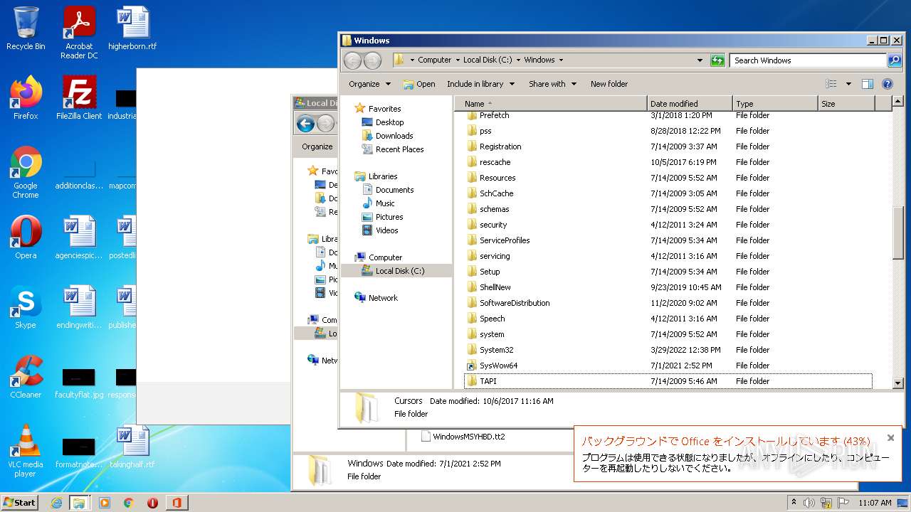Click the Windows Explorer taskbar button
This screenshot has height=512, width=911.
(x=79, y=503)
